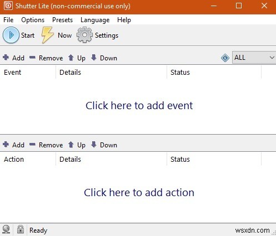Click the 'Click here to add event' link
276x236 pixels.
click(x=139, y=106)
